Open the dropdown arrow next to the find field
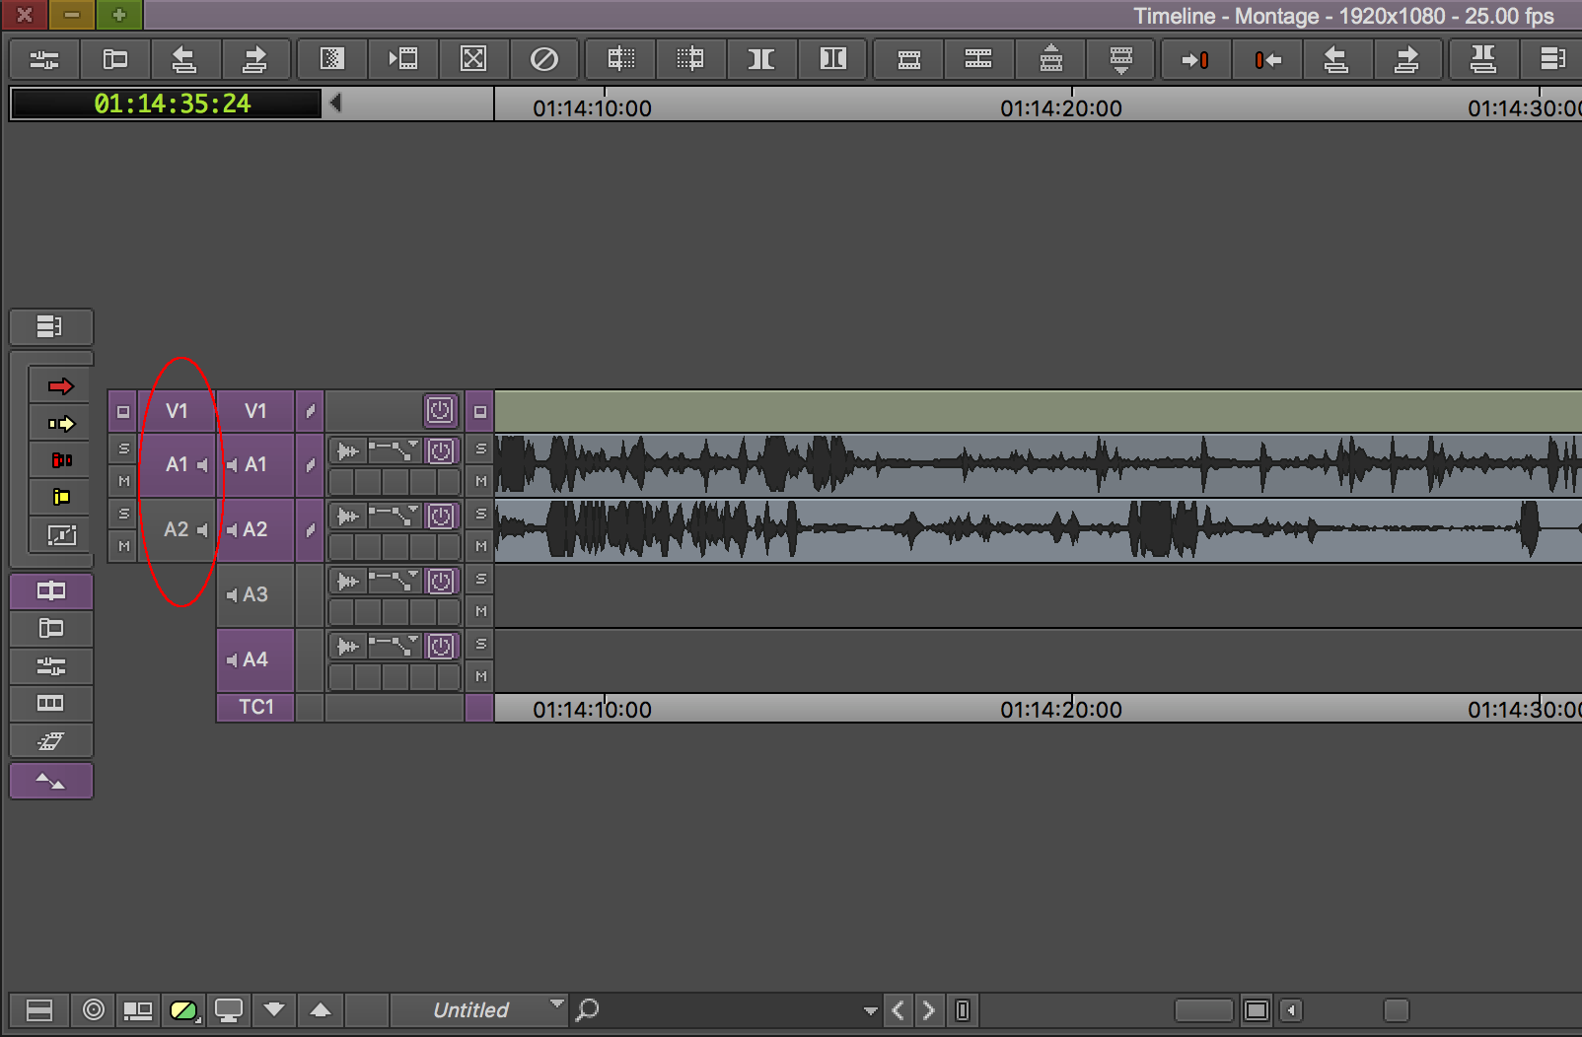The height and width of the screenshot is (1037, 1582). 870,1010
